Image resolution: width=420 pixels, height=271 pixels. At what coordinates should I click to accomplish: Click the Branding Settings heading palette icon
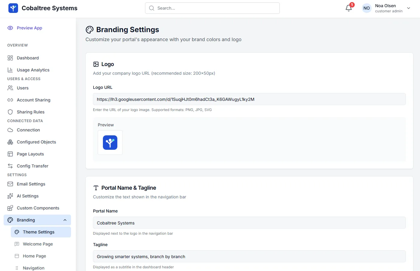click(x=90, y=30)
